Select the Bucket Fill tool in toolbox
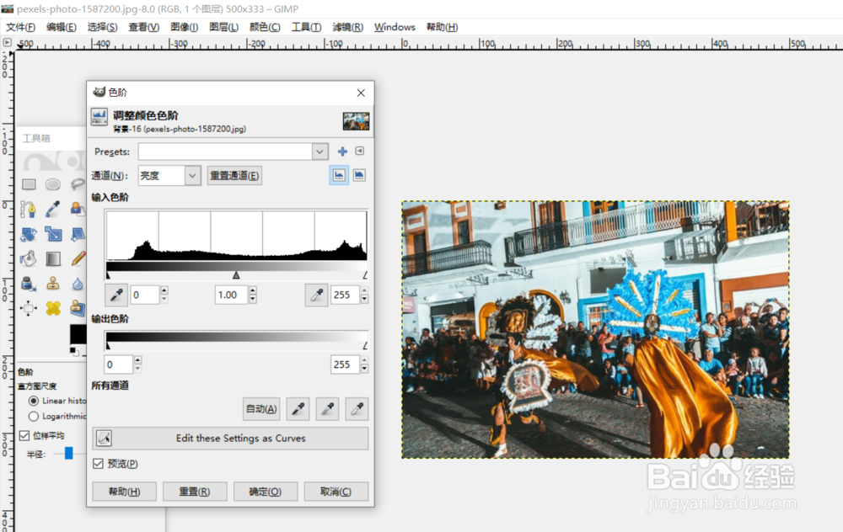This screenshot has width=843, height=532. [x=28, y=258]
